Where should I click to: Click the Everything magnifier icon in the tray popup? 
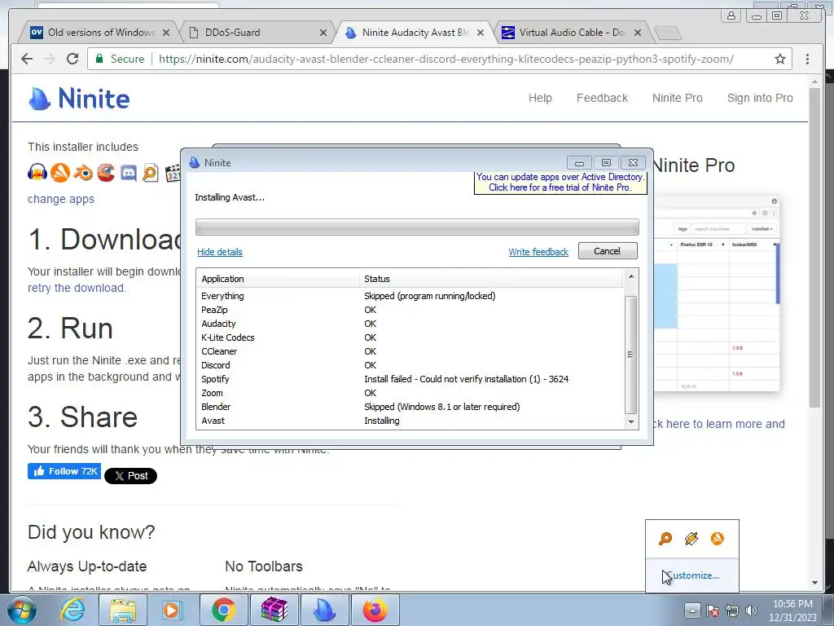point(665,539)
